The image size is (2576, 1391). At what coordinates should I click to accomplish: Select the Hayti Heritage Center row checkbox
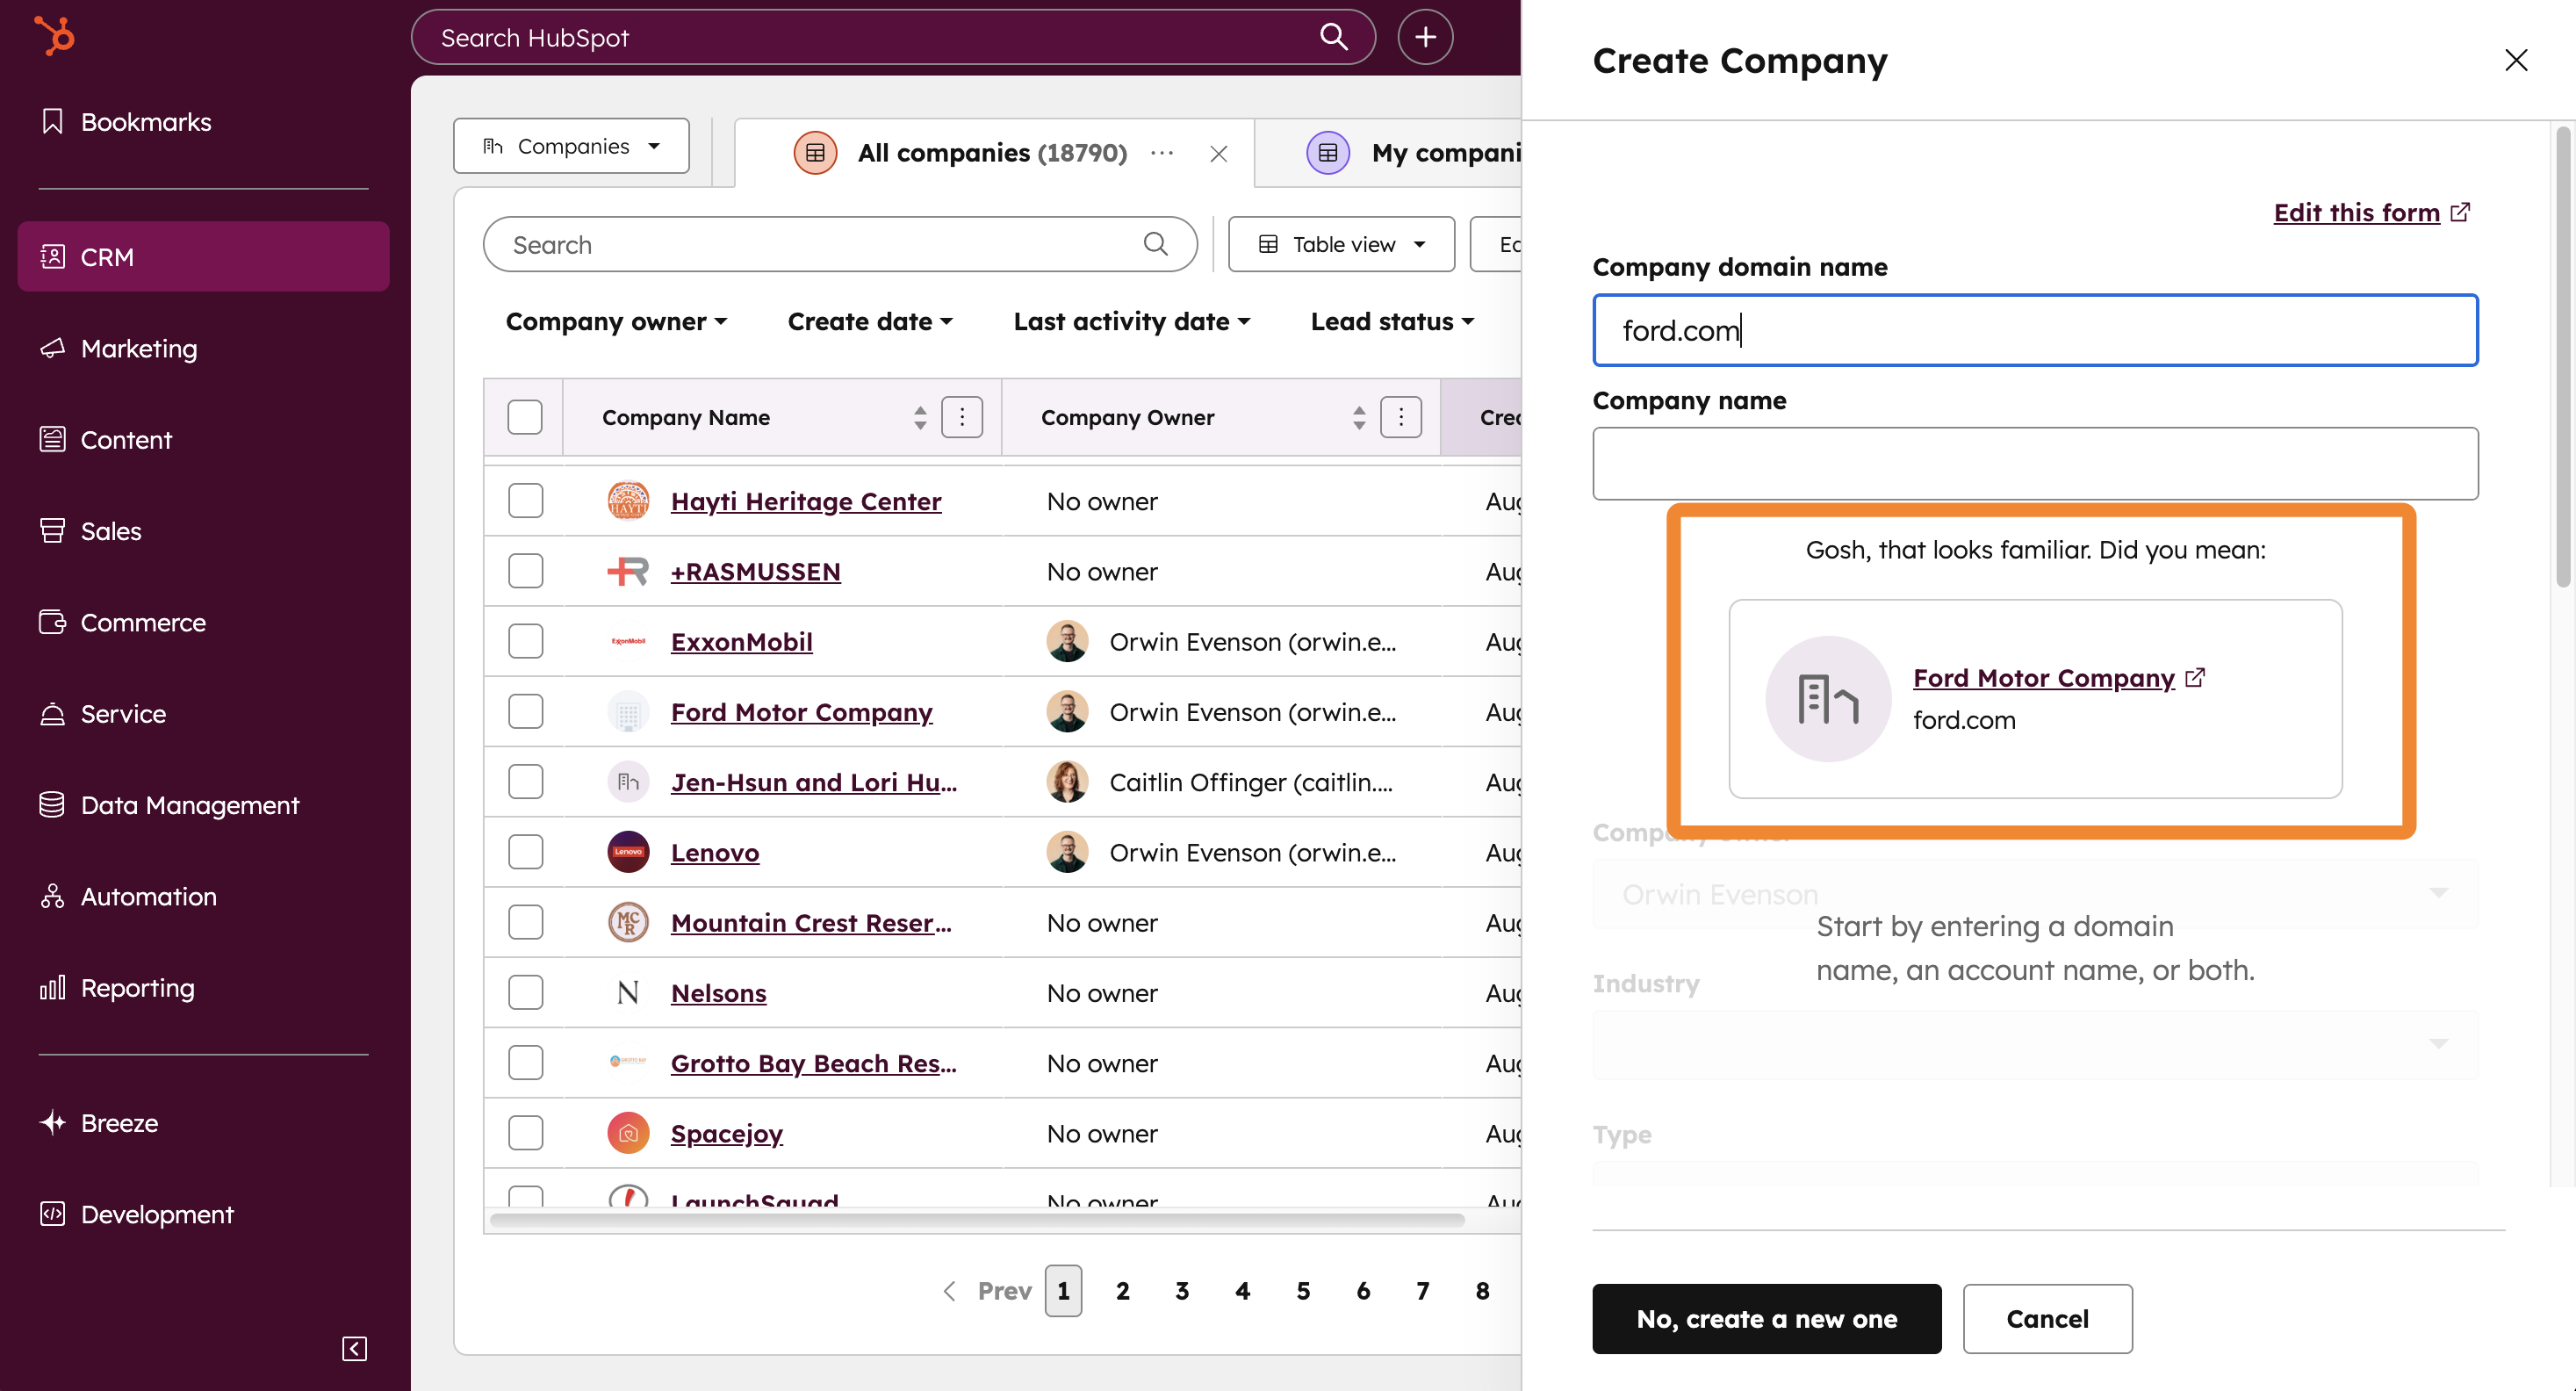[x=525, y=500]
